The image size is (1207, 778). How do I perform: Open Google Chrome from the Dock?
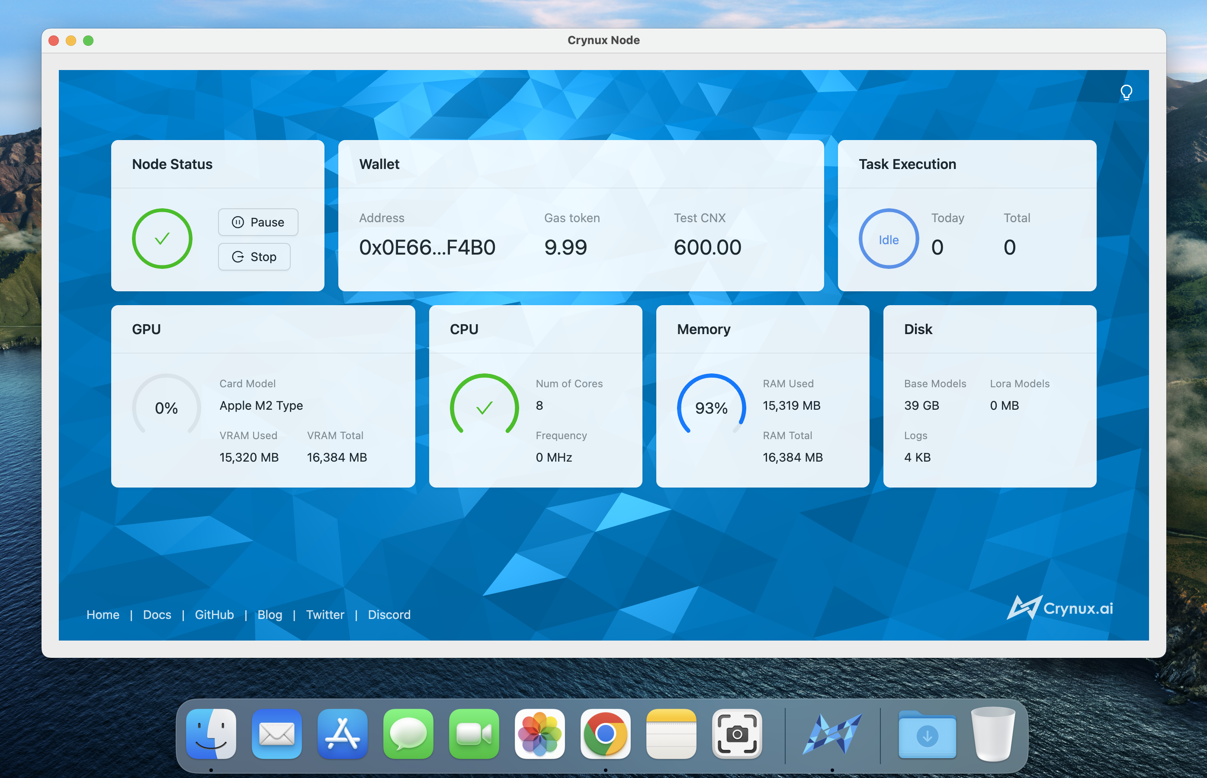pos(605,733)
